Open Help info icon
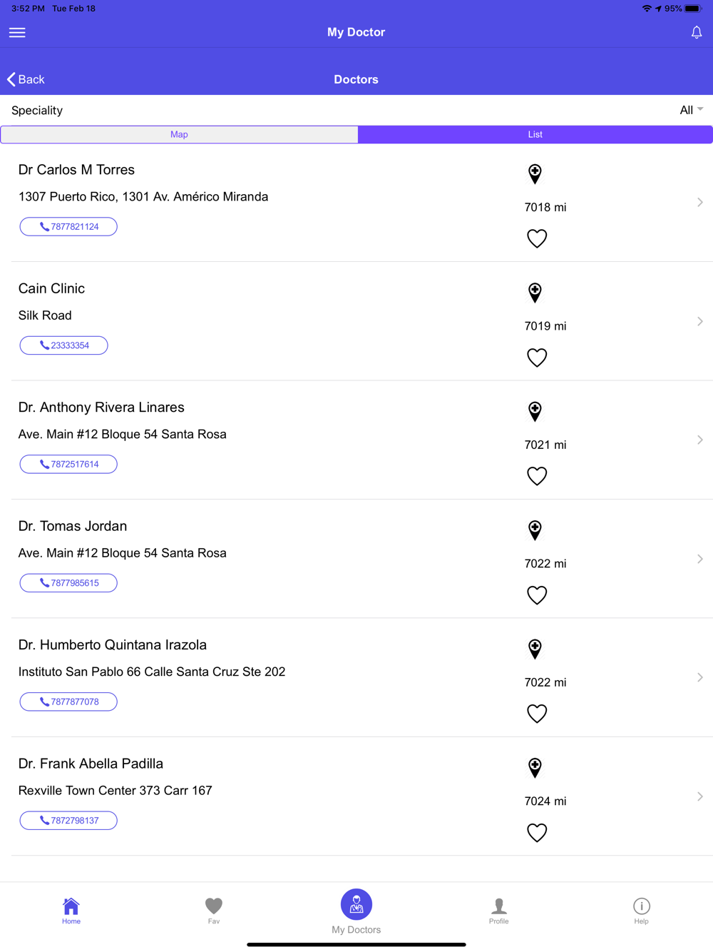 [x=641, y=910]
